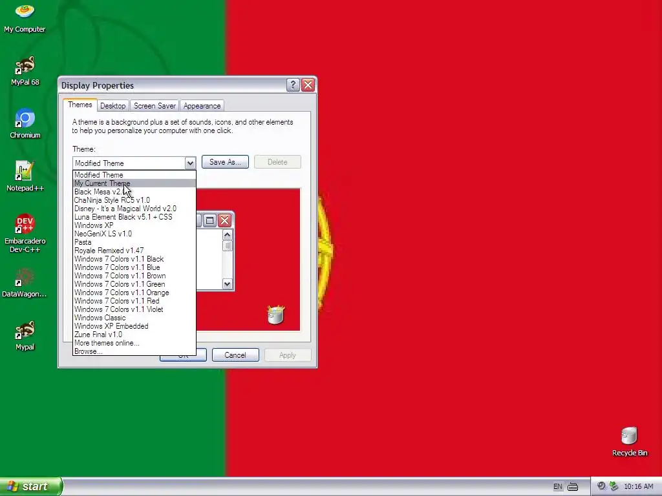The height and width of the screenshot is (496, 662).
Task: Select the MyPal 68 shortcut
Action: 25,71
